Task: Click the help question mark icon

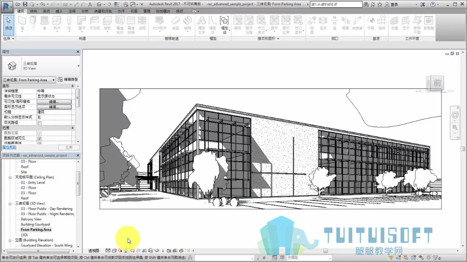Action: coord(433,4)
